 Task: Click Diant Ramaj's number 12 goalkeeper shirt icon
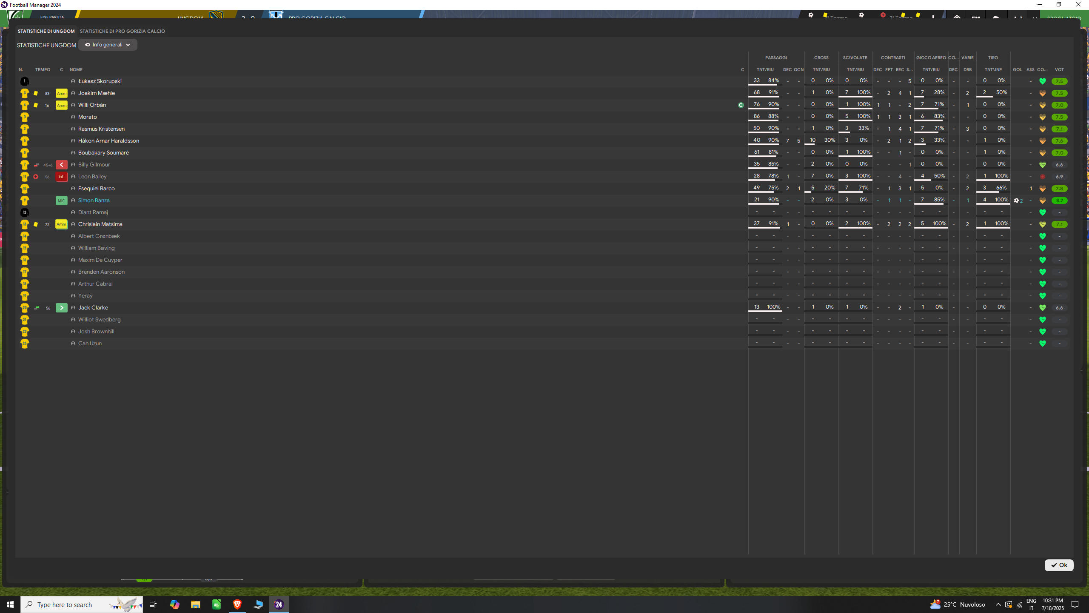point(25,212)
